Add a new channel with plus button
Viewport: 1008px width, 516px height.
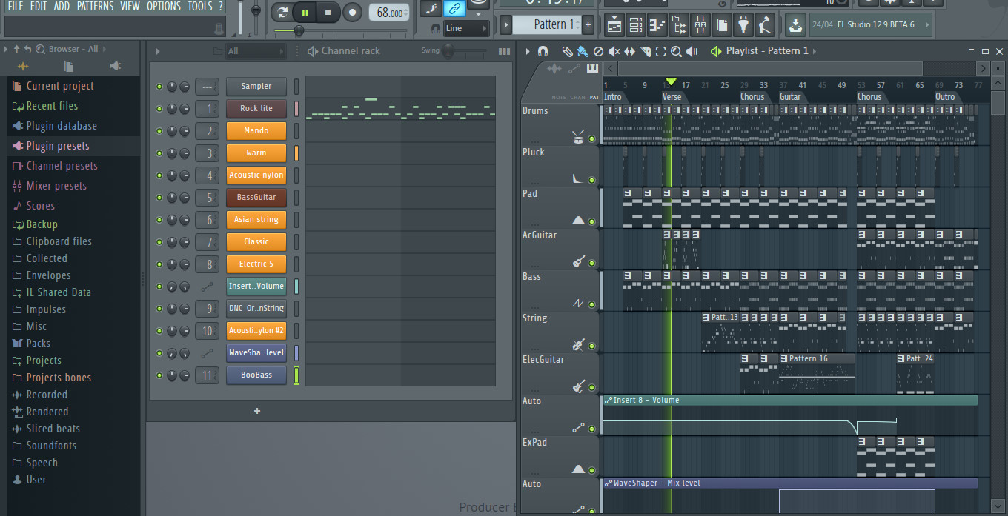(257, 411)
